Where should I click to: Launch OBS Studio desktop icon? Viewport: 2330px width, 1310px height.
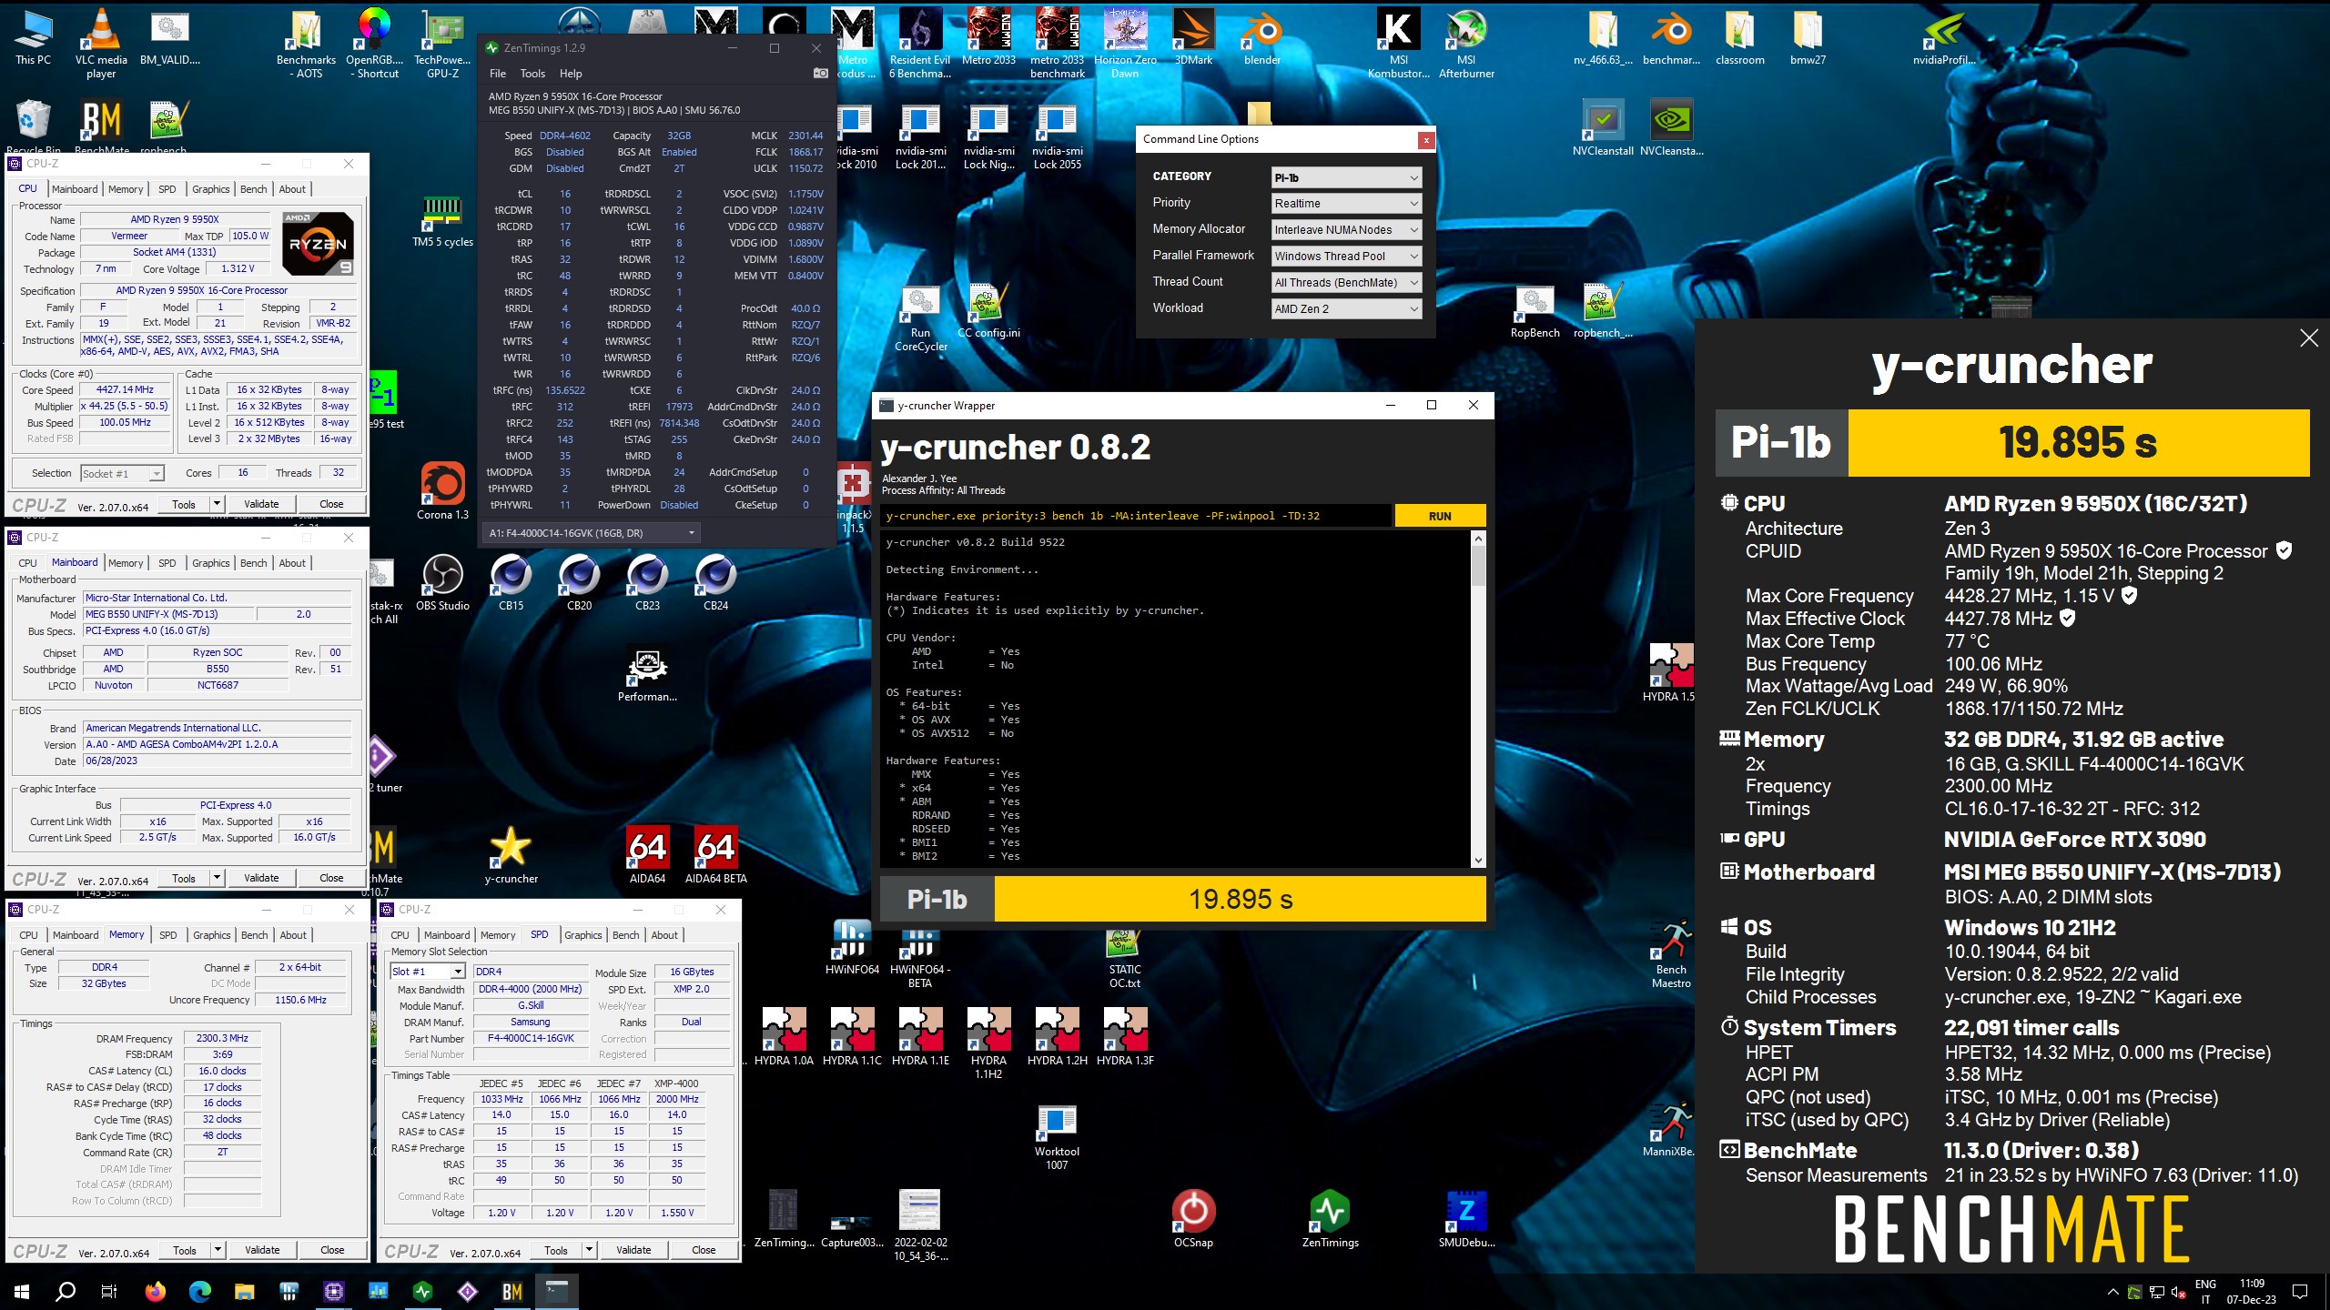(442, 582)
